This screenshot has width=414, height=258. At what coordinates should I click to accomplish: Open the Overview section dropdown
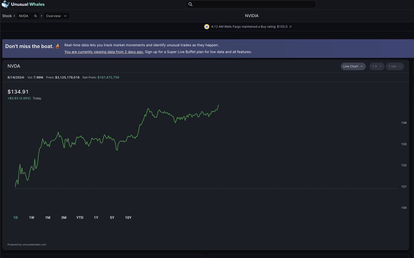[x=56, y=16]
